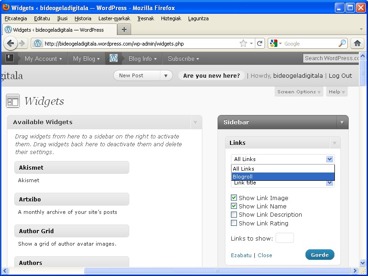368x276 pixels.
Task: Click the vertical scrollbar down arrow
Action: [362, 263]
